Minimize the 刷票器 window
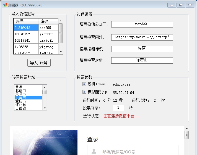This screenshot has width=197, height=155. pyautogui.click(x=172, y=5)
